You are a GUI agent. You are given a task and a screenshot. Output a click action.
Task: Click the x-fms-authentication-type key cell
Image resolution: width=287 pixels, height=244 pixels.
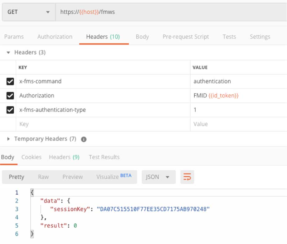point(103,110)
